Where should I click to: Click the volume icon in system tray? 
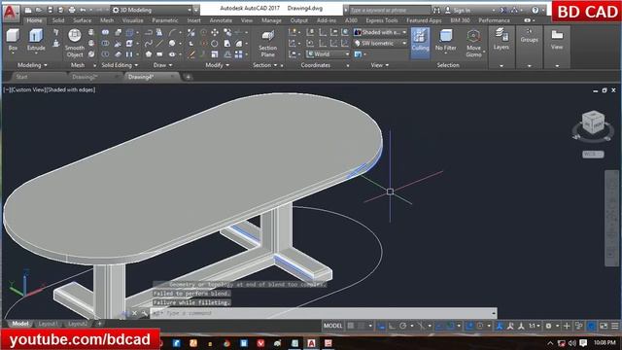[571, 343]
